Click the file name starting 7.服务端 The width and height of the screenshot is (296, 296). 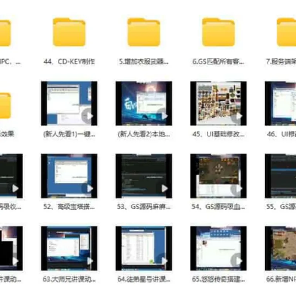point(281,61)
